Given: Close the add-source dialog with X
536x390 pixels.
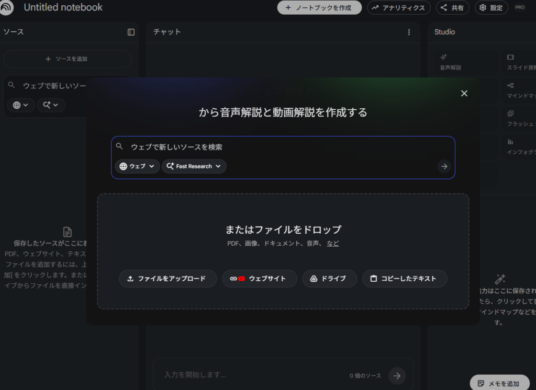Looking at the screenshot, I should coord(464,93).
